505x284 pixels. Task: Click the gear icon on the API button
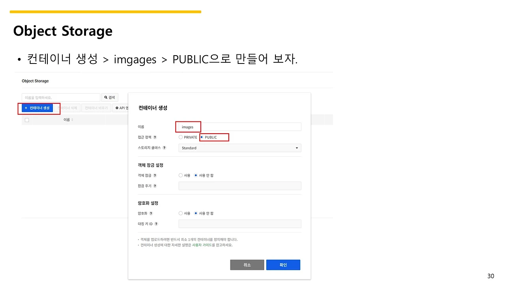tap(117, 108)
